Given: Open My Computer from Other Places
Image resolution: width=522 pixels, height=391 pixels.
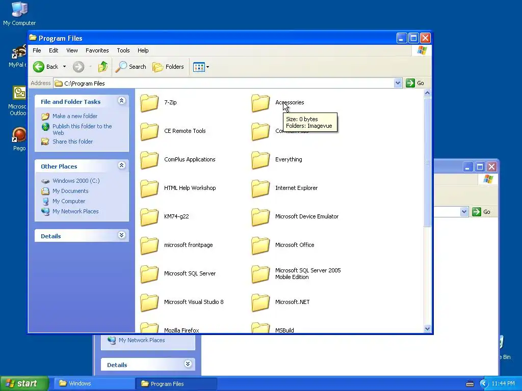Looking at the screenshot, I should [69, 202].
